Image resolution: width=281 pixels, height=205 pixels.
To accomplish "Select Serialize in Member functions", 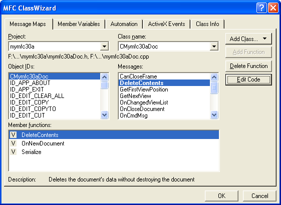I will [114, 152].
